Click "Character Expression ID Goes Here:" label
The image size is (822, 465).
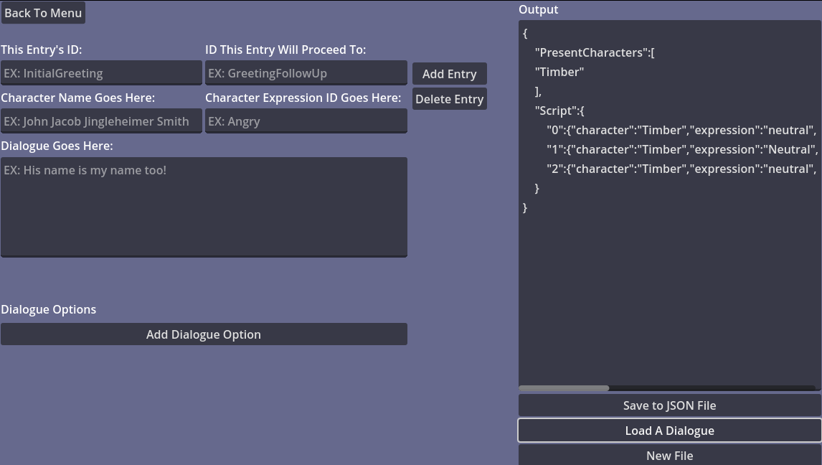pos(303,98)
